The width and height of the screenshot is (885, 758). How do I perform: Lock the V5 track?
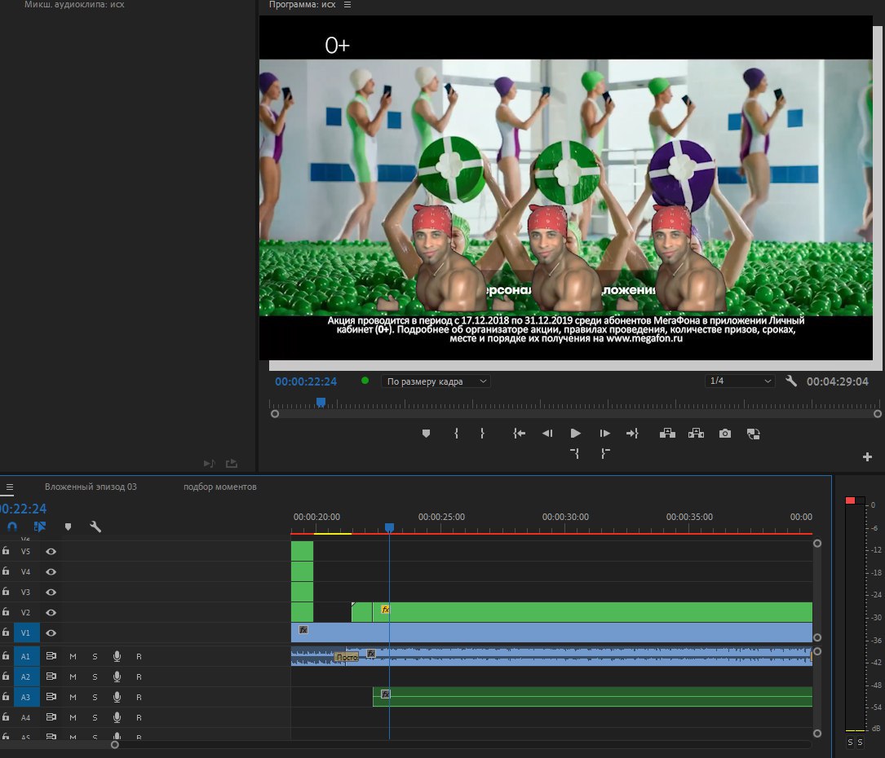coord(6,550)
